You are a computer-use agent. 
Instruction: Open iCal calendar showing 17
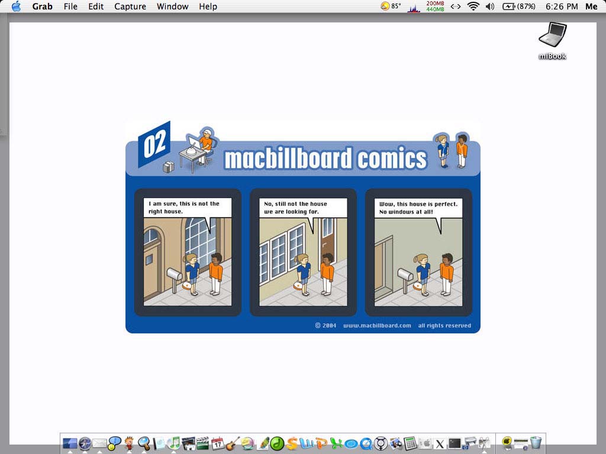[x=218, y=443]
